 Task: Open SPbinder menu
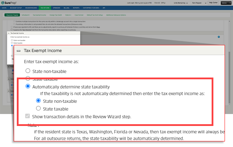click(56, 8)
